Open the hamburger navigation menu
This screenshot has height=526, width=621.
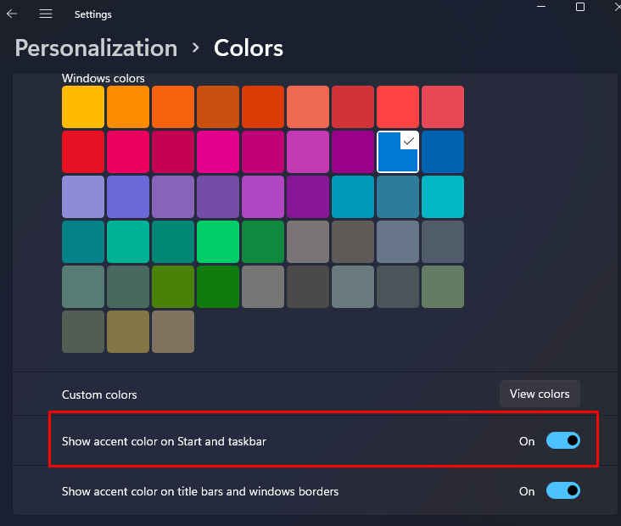[46, 14]
